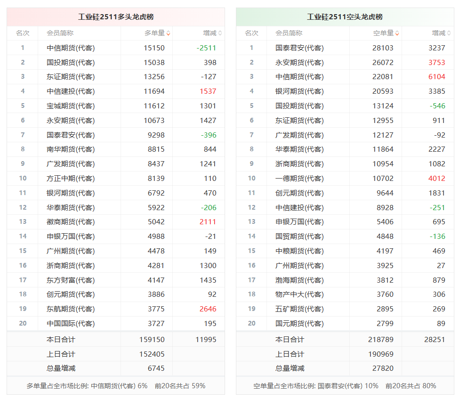Select 中国国际(代客) row

coord(116,324)
